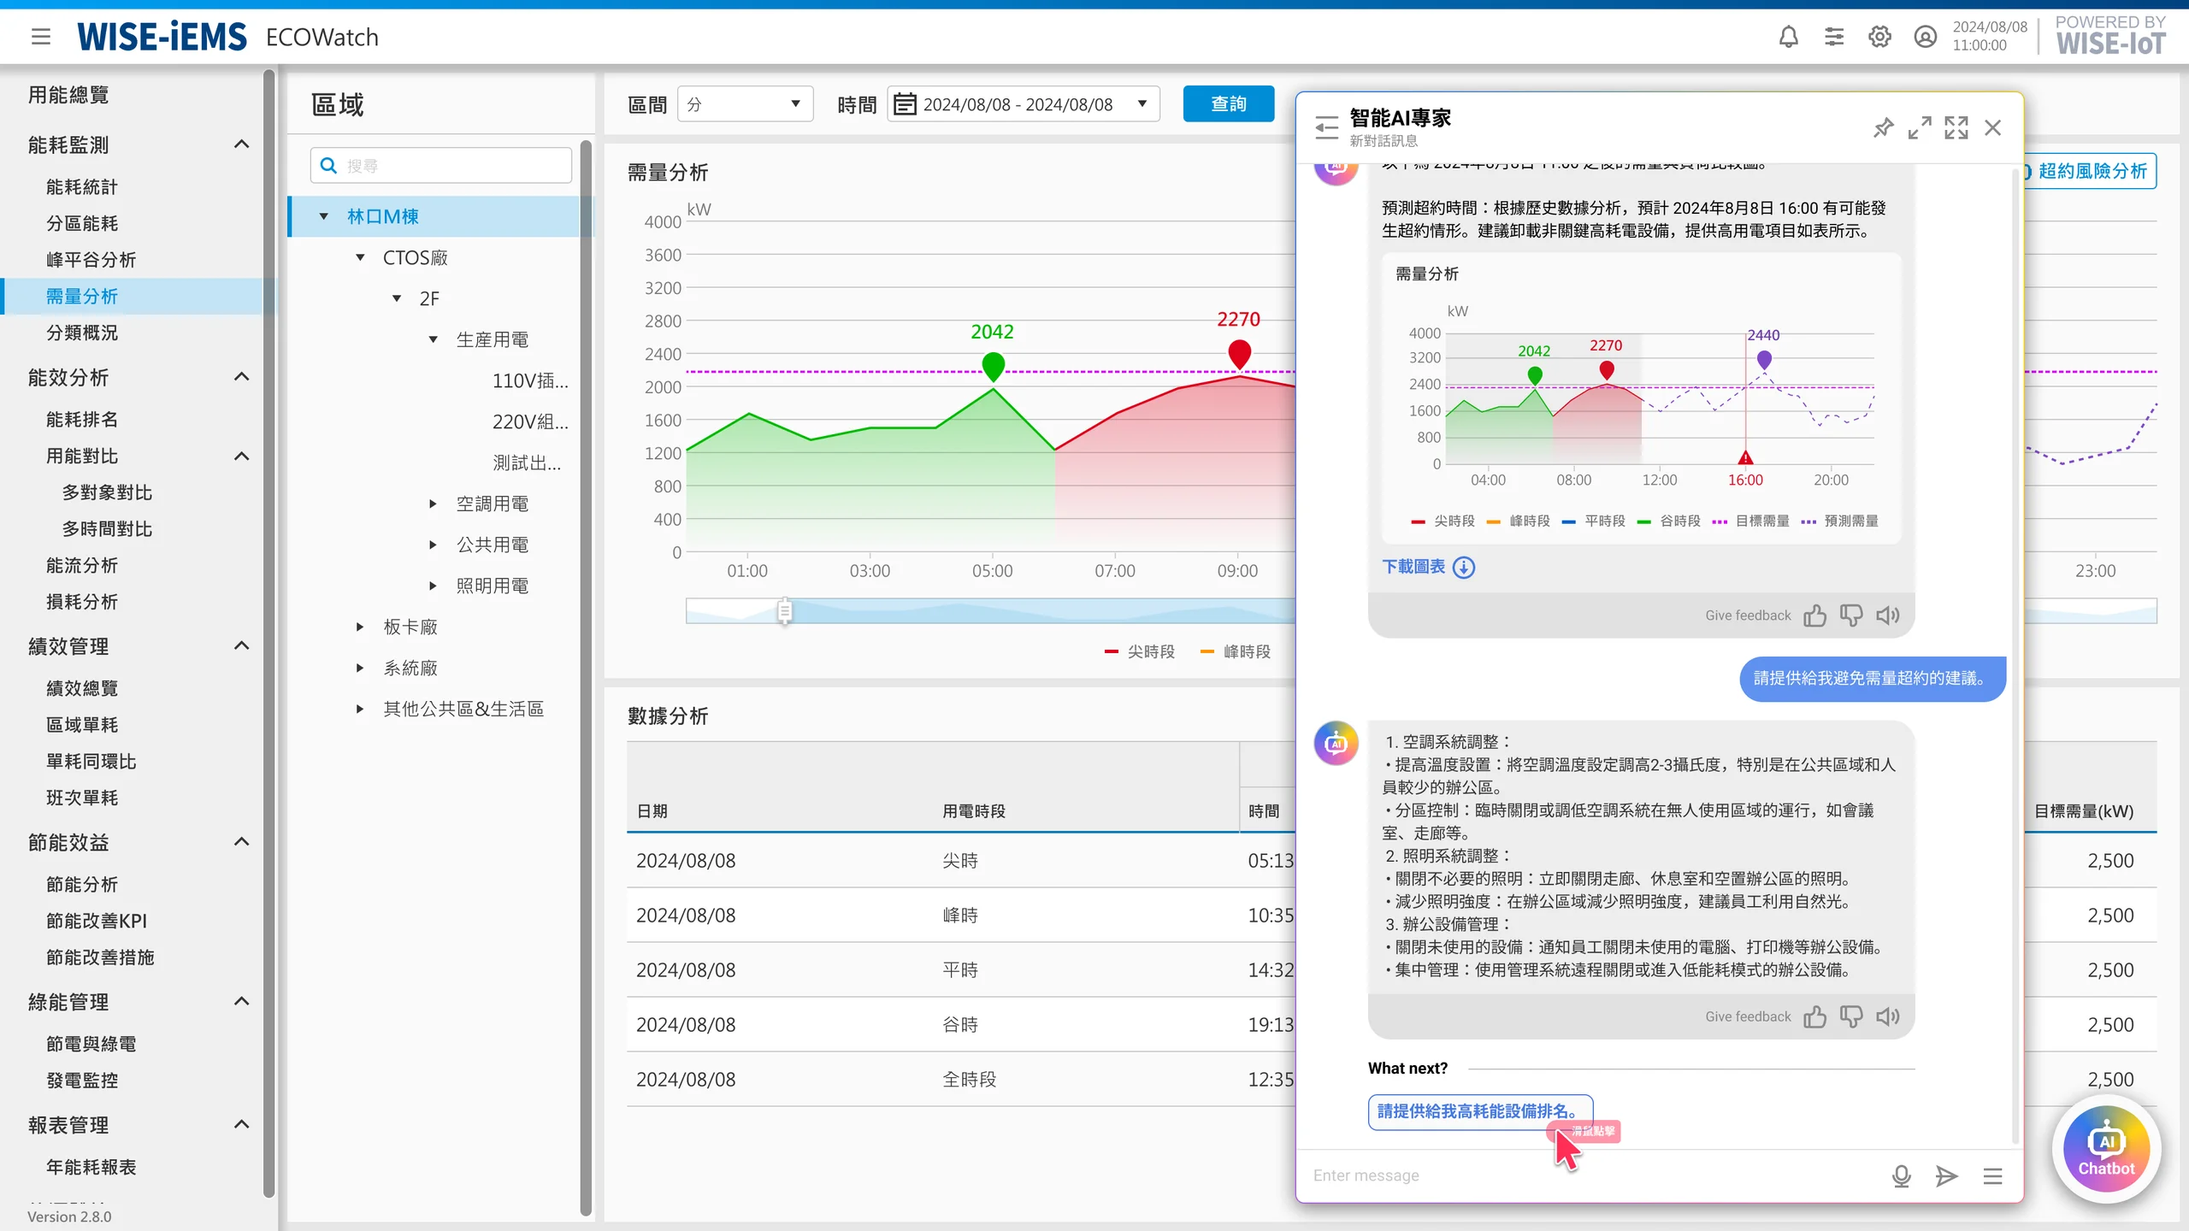This screenshot has height=1231, width=2189.
Task: Click the 2042 green peak marker
Action: point(993,367)
